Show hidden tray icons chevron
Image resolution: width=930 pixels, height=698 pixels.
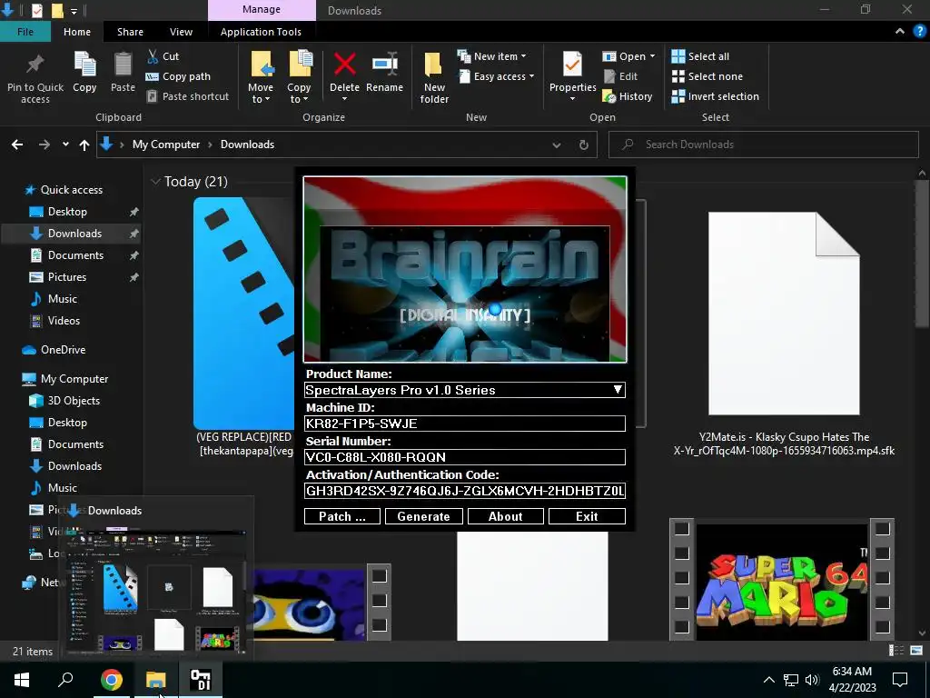coord(768,680)
